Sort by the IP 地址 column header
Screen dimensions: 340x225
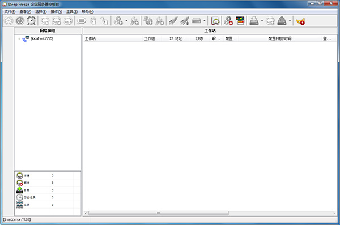pos(176,39)
